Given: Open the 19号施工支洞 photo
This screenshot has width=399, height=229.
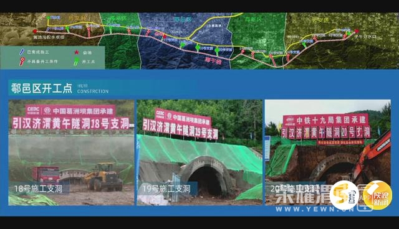Looking at the screenshot, I should (199, 152).
